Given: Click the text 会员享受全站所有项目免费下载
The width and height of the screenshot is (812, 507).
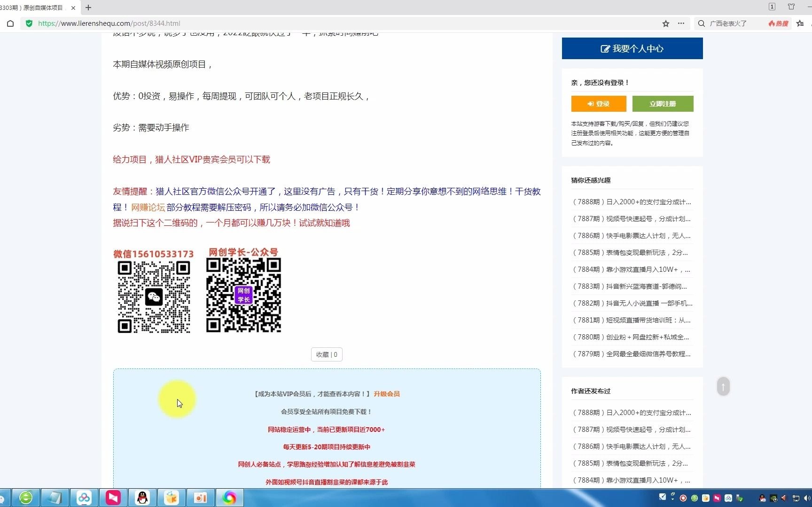Looking at the screenshot, I should click(x=327, y=412).
